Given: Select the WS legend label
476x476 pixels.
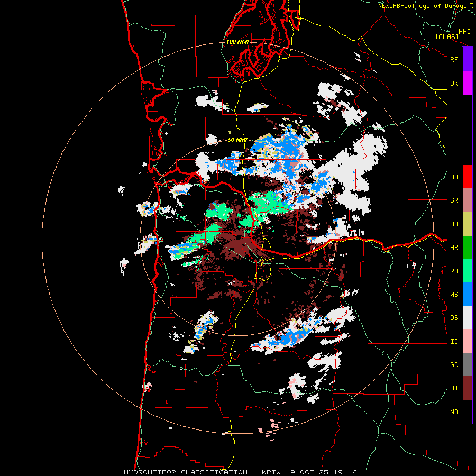Looking at the screenshot, I should (454, 295).
